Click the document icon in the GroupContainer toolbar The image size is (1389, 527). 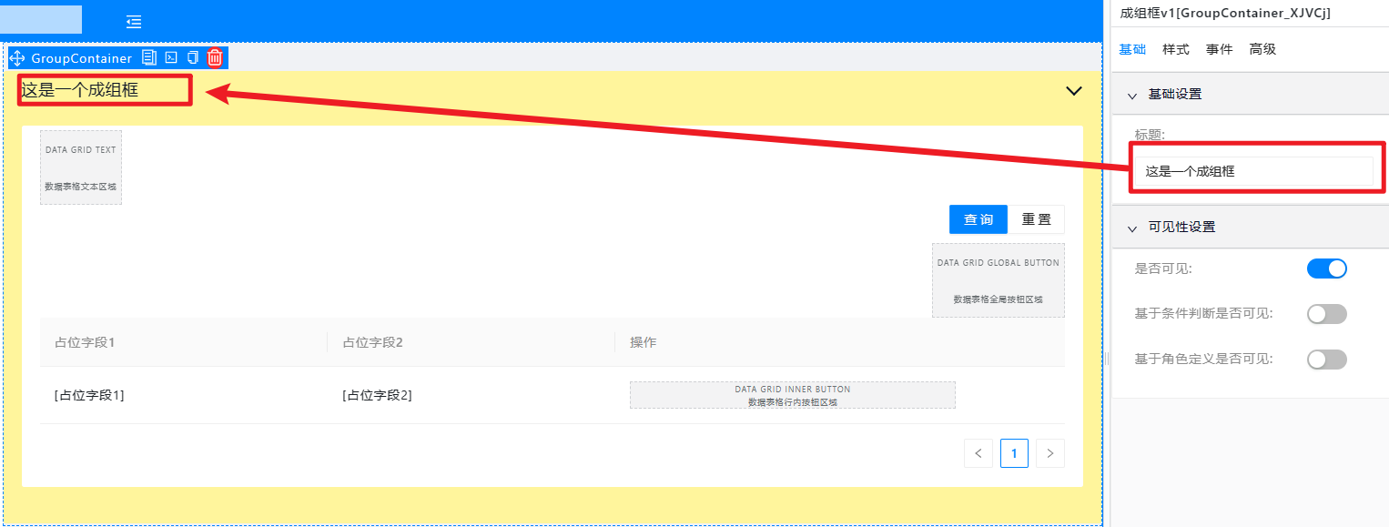(149, 57)
